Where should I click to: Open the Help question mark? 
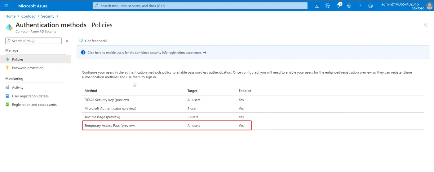pyautogui.click(x=360, y=6)
